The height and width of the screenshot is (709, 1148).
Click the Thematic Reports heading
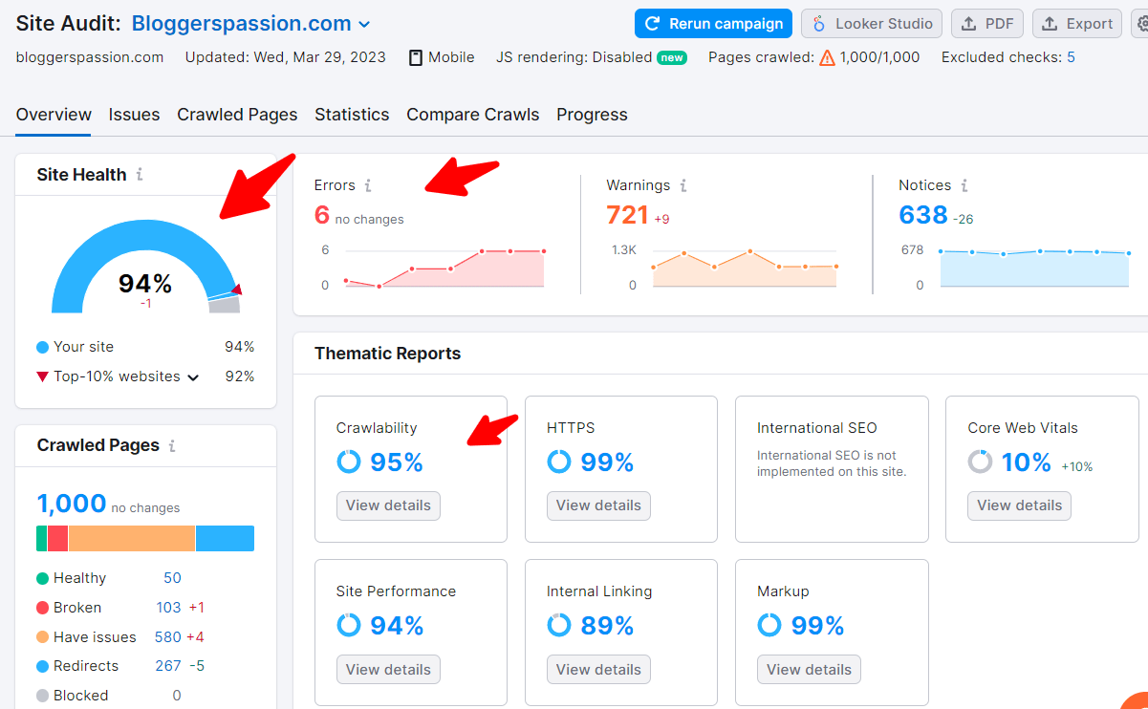[x=387, y=354]
